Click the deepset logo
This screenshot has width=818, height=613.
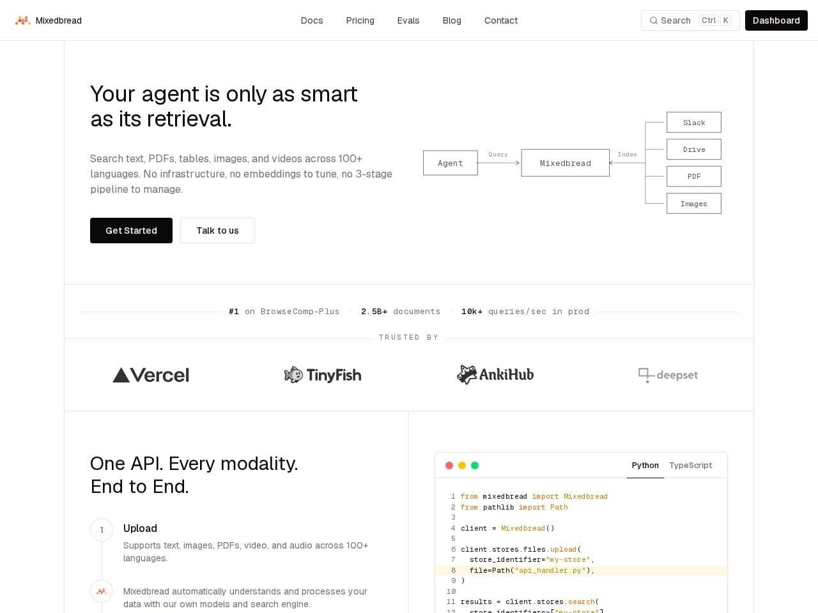coord(668,375)
